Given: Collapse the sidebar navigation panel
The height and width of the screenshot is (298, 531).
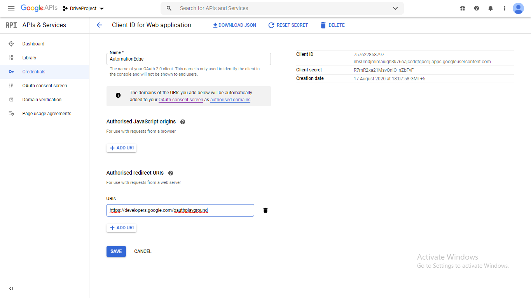Looking at the screenshot, I should [11, 289].
